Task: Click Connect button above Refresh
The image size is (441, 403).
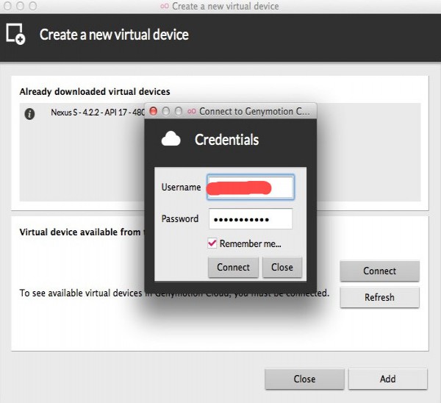Action: pyautogui.click(x=379, y=271)
